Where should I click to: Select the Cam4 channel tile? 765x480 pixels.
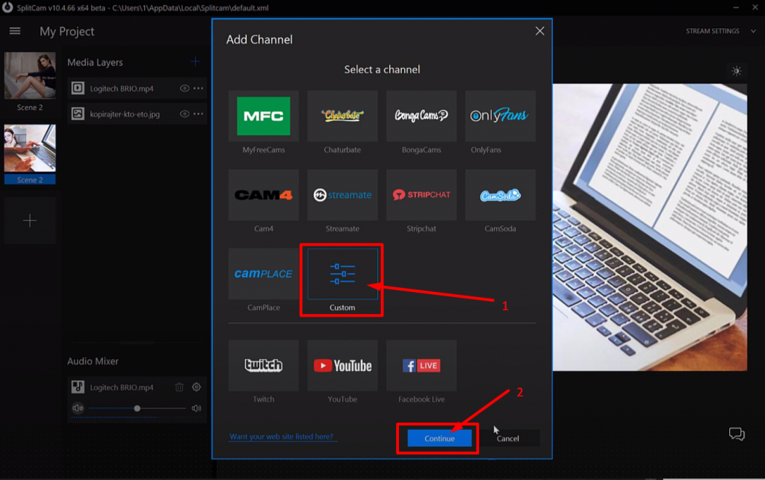click(x=264, y=195)
